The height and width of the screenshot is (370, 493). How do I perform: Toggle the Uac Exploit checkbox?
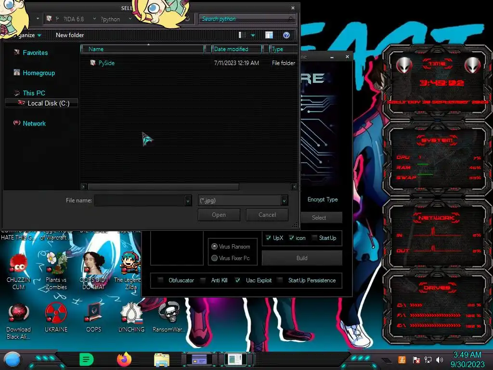pos(238,280)
